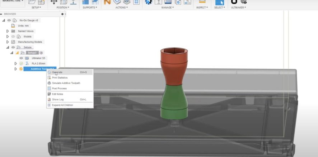This screenshot has width=318, height=157.
Task: Click the Edit Notes icon
Action: pos(50,94)
